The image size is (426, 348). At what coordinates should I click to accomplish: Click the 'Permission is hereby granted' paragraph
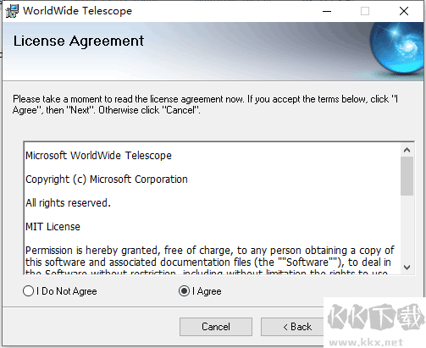coord(210,262)
